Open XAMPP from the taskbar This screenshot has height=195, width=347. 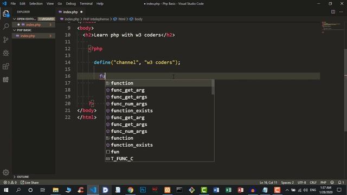(168, 190)
